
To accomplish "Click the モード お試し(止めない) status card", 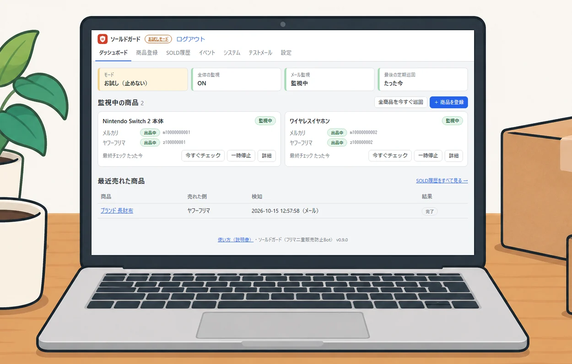I will (143, 79).
